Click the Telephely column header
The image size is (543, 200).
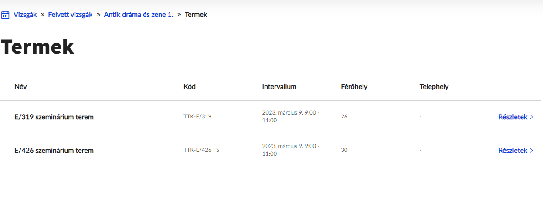pyautogui.click(x=434, y=86)
